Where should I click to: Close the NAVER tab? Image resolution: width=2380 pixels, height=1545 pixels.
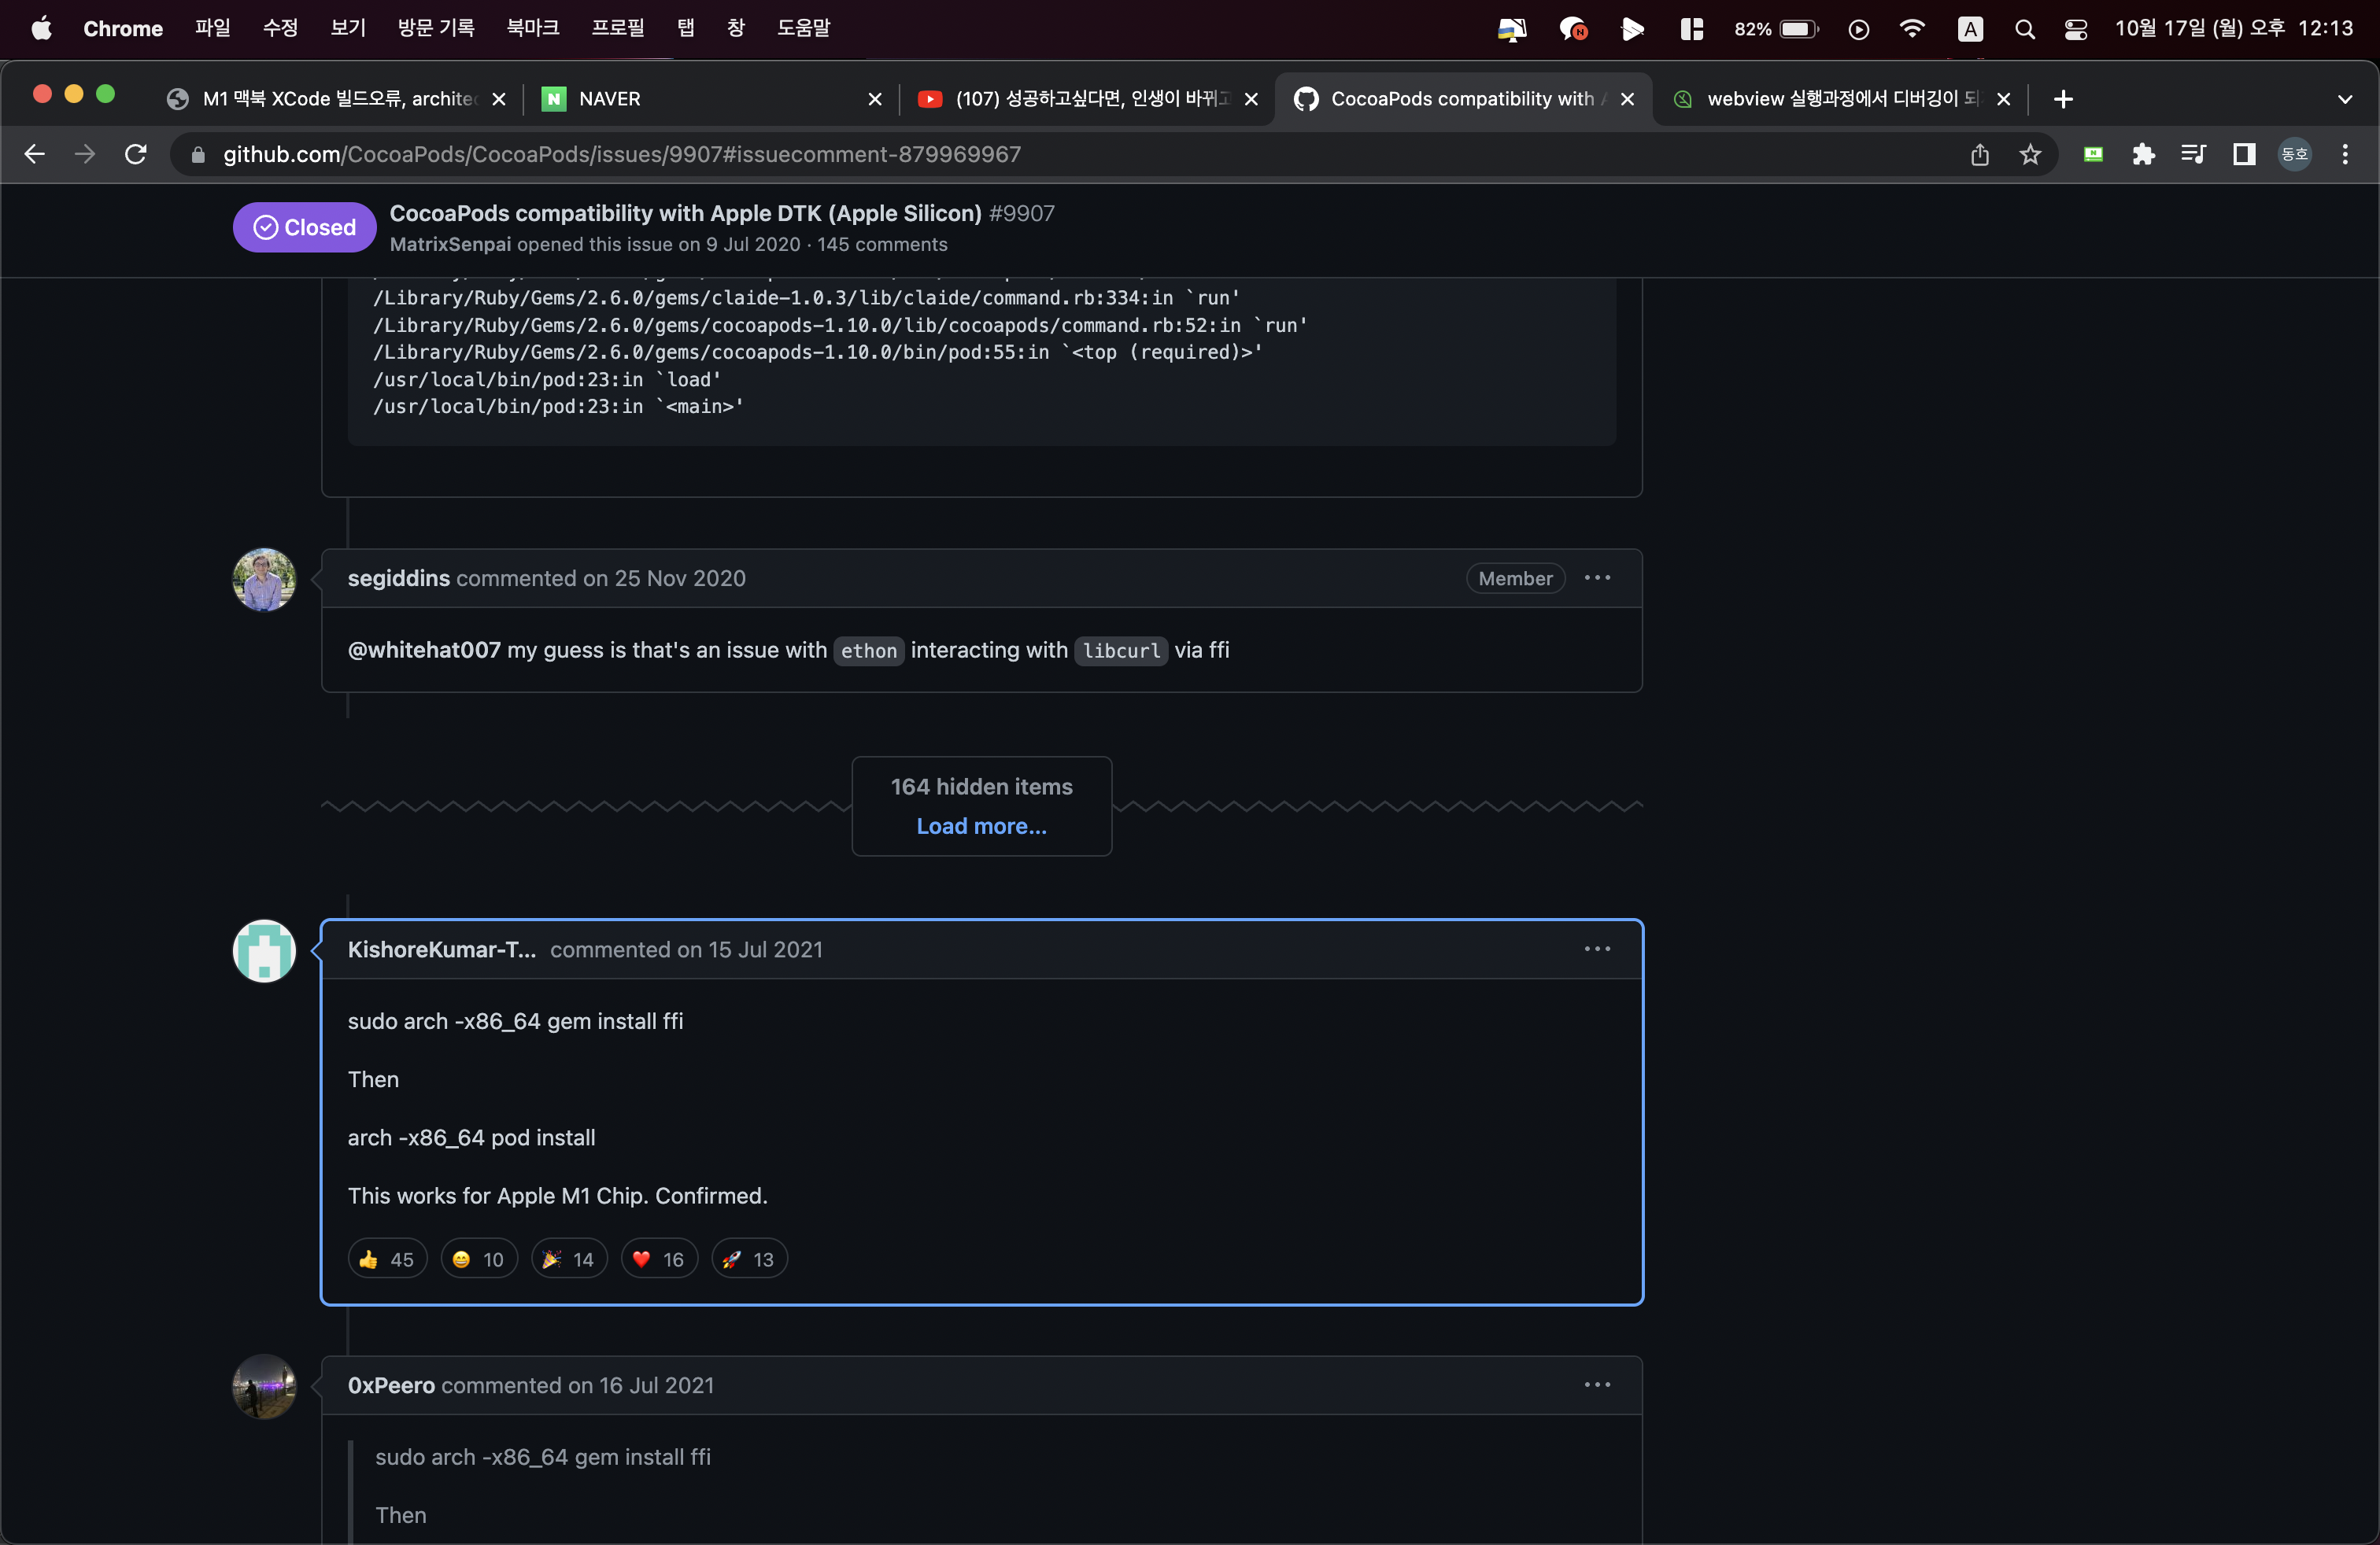875,99
